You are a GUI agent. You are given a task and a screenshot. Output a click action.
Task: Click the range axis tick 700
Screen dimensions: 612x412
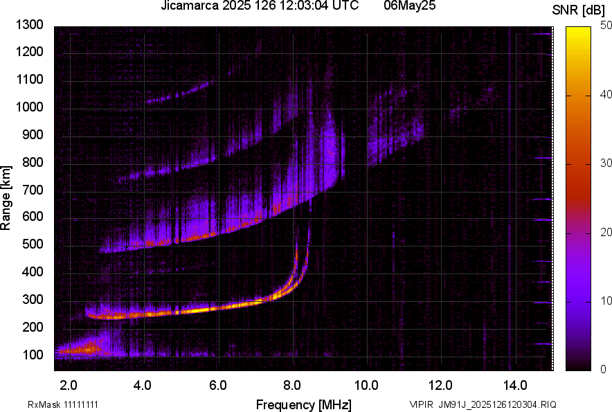[33, 190]
